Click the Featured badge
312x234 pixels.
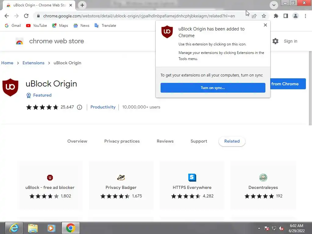pos(39,95)
